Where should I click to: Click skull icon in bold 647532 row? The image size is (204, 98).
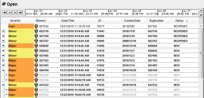coord(36,85)
